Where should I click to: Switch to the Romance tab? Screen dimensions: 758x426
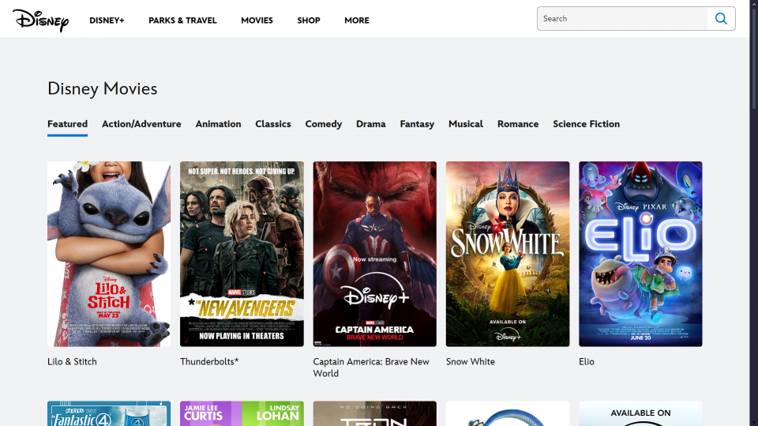point(518,124)
